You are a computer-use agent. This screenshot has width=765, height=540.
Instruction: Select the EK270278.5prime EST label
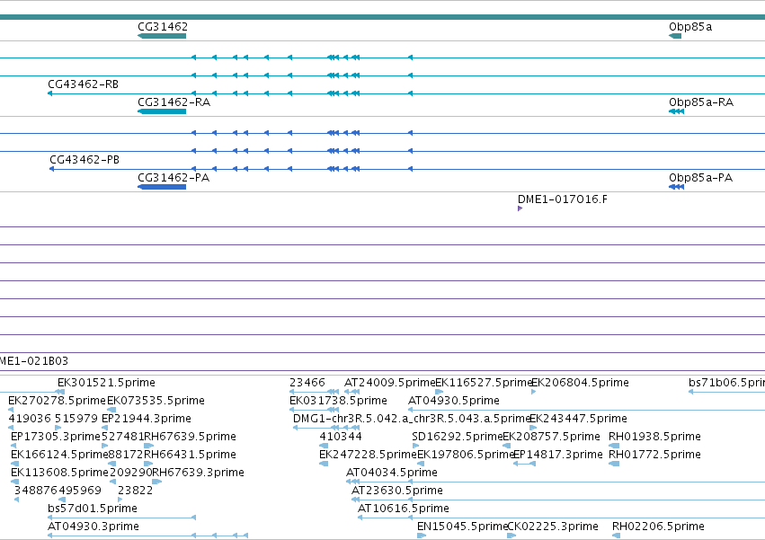point(57,401)
